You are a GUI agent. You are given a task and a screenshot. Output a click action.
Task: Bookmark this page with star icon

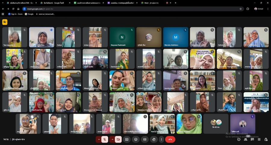(241, 9)
